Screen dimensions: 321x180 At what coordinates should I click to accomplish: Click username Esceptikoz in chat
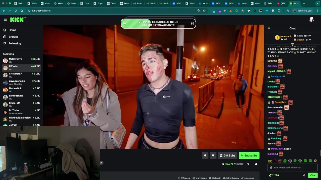point(281,102)
